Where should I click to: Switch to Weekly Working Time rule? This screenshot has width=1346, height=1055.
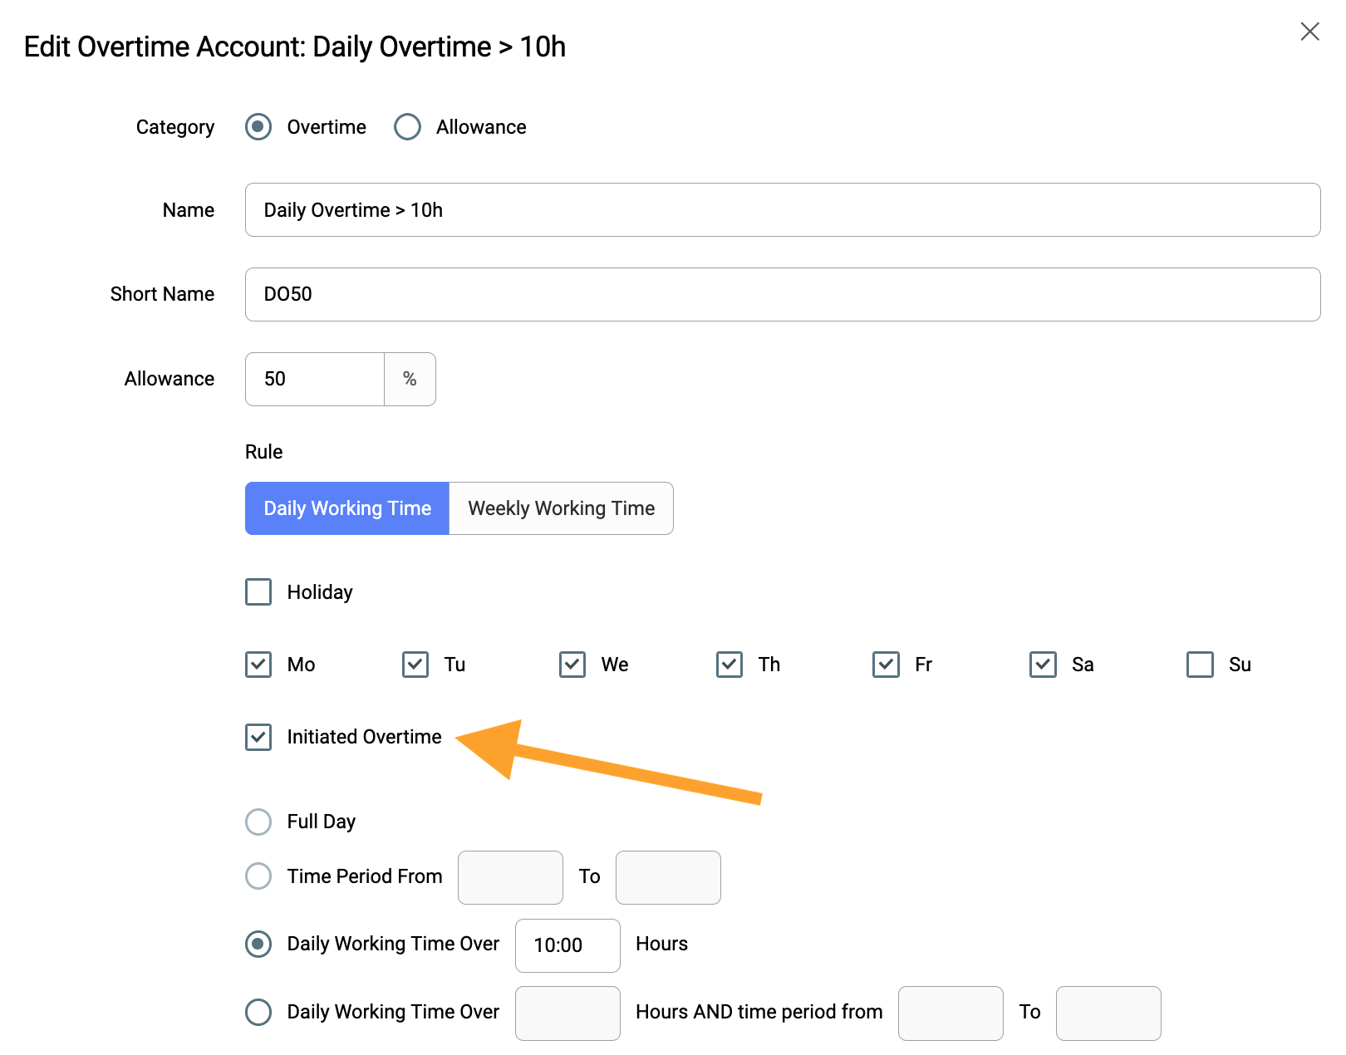(562, 508)
